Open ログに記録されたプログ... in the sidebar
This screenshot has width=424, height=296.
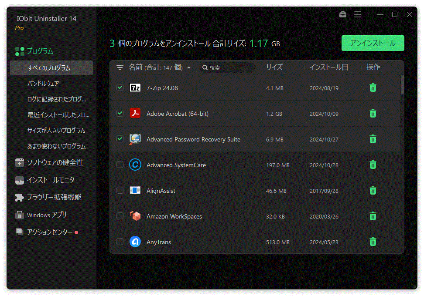(x=57, y=99)
